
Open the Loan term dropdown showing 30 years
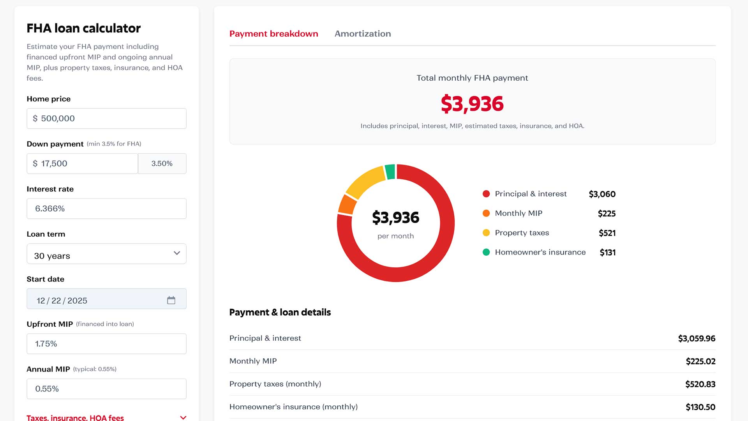point(106,253)
